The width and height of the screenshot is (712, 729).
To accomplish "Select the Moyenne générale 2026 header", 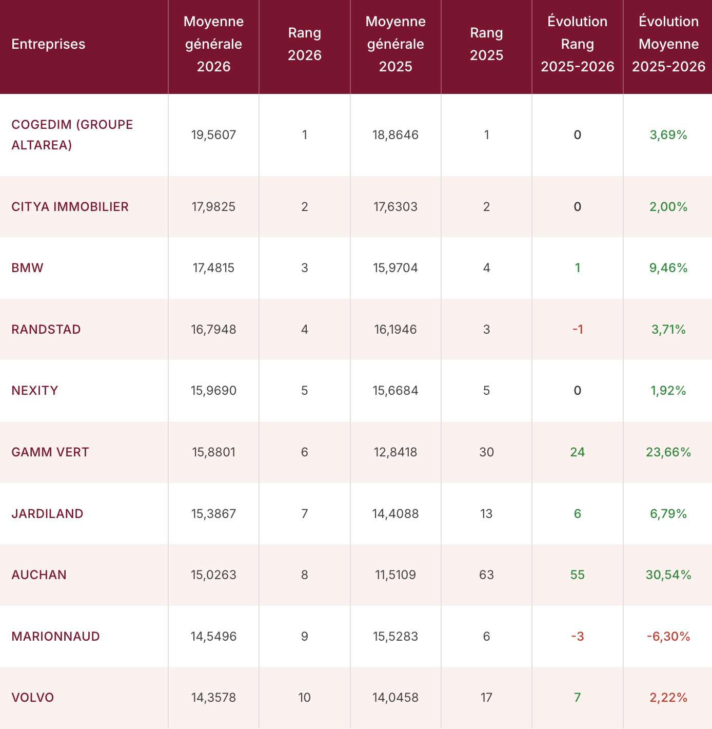I will point(213,44).
